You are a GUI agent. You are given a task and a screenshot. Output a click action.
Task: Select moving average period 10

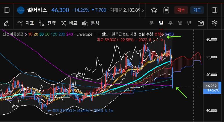(30, 34)
